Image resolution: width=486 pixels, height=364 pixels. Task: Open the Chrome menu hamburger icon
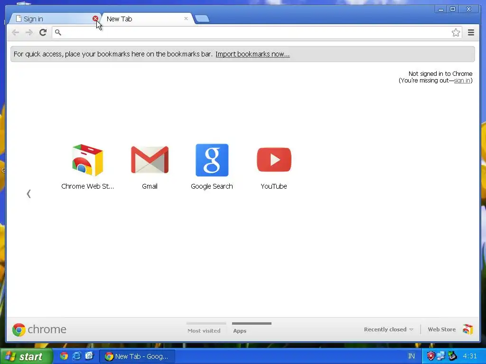click(471, 33)
